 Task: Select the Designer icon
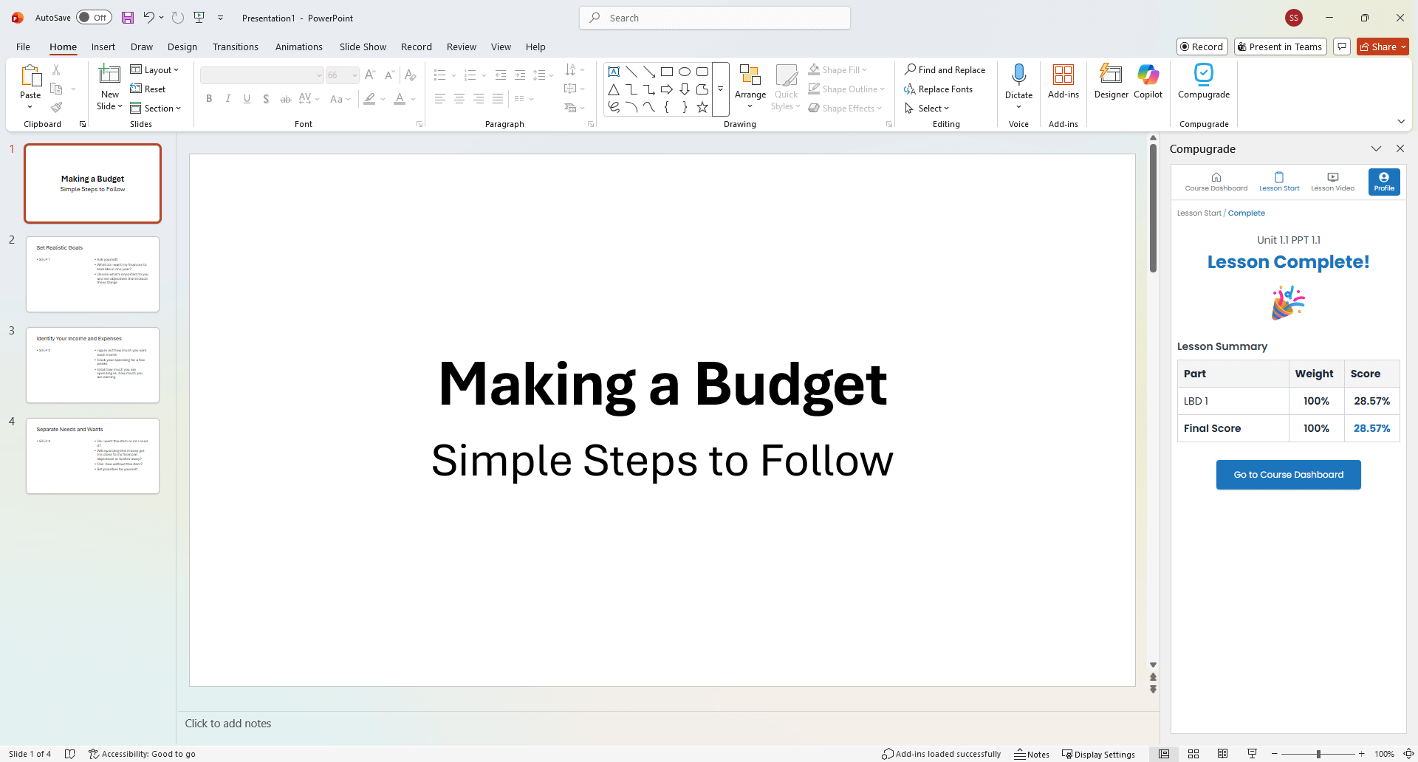[1111, 81]
